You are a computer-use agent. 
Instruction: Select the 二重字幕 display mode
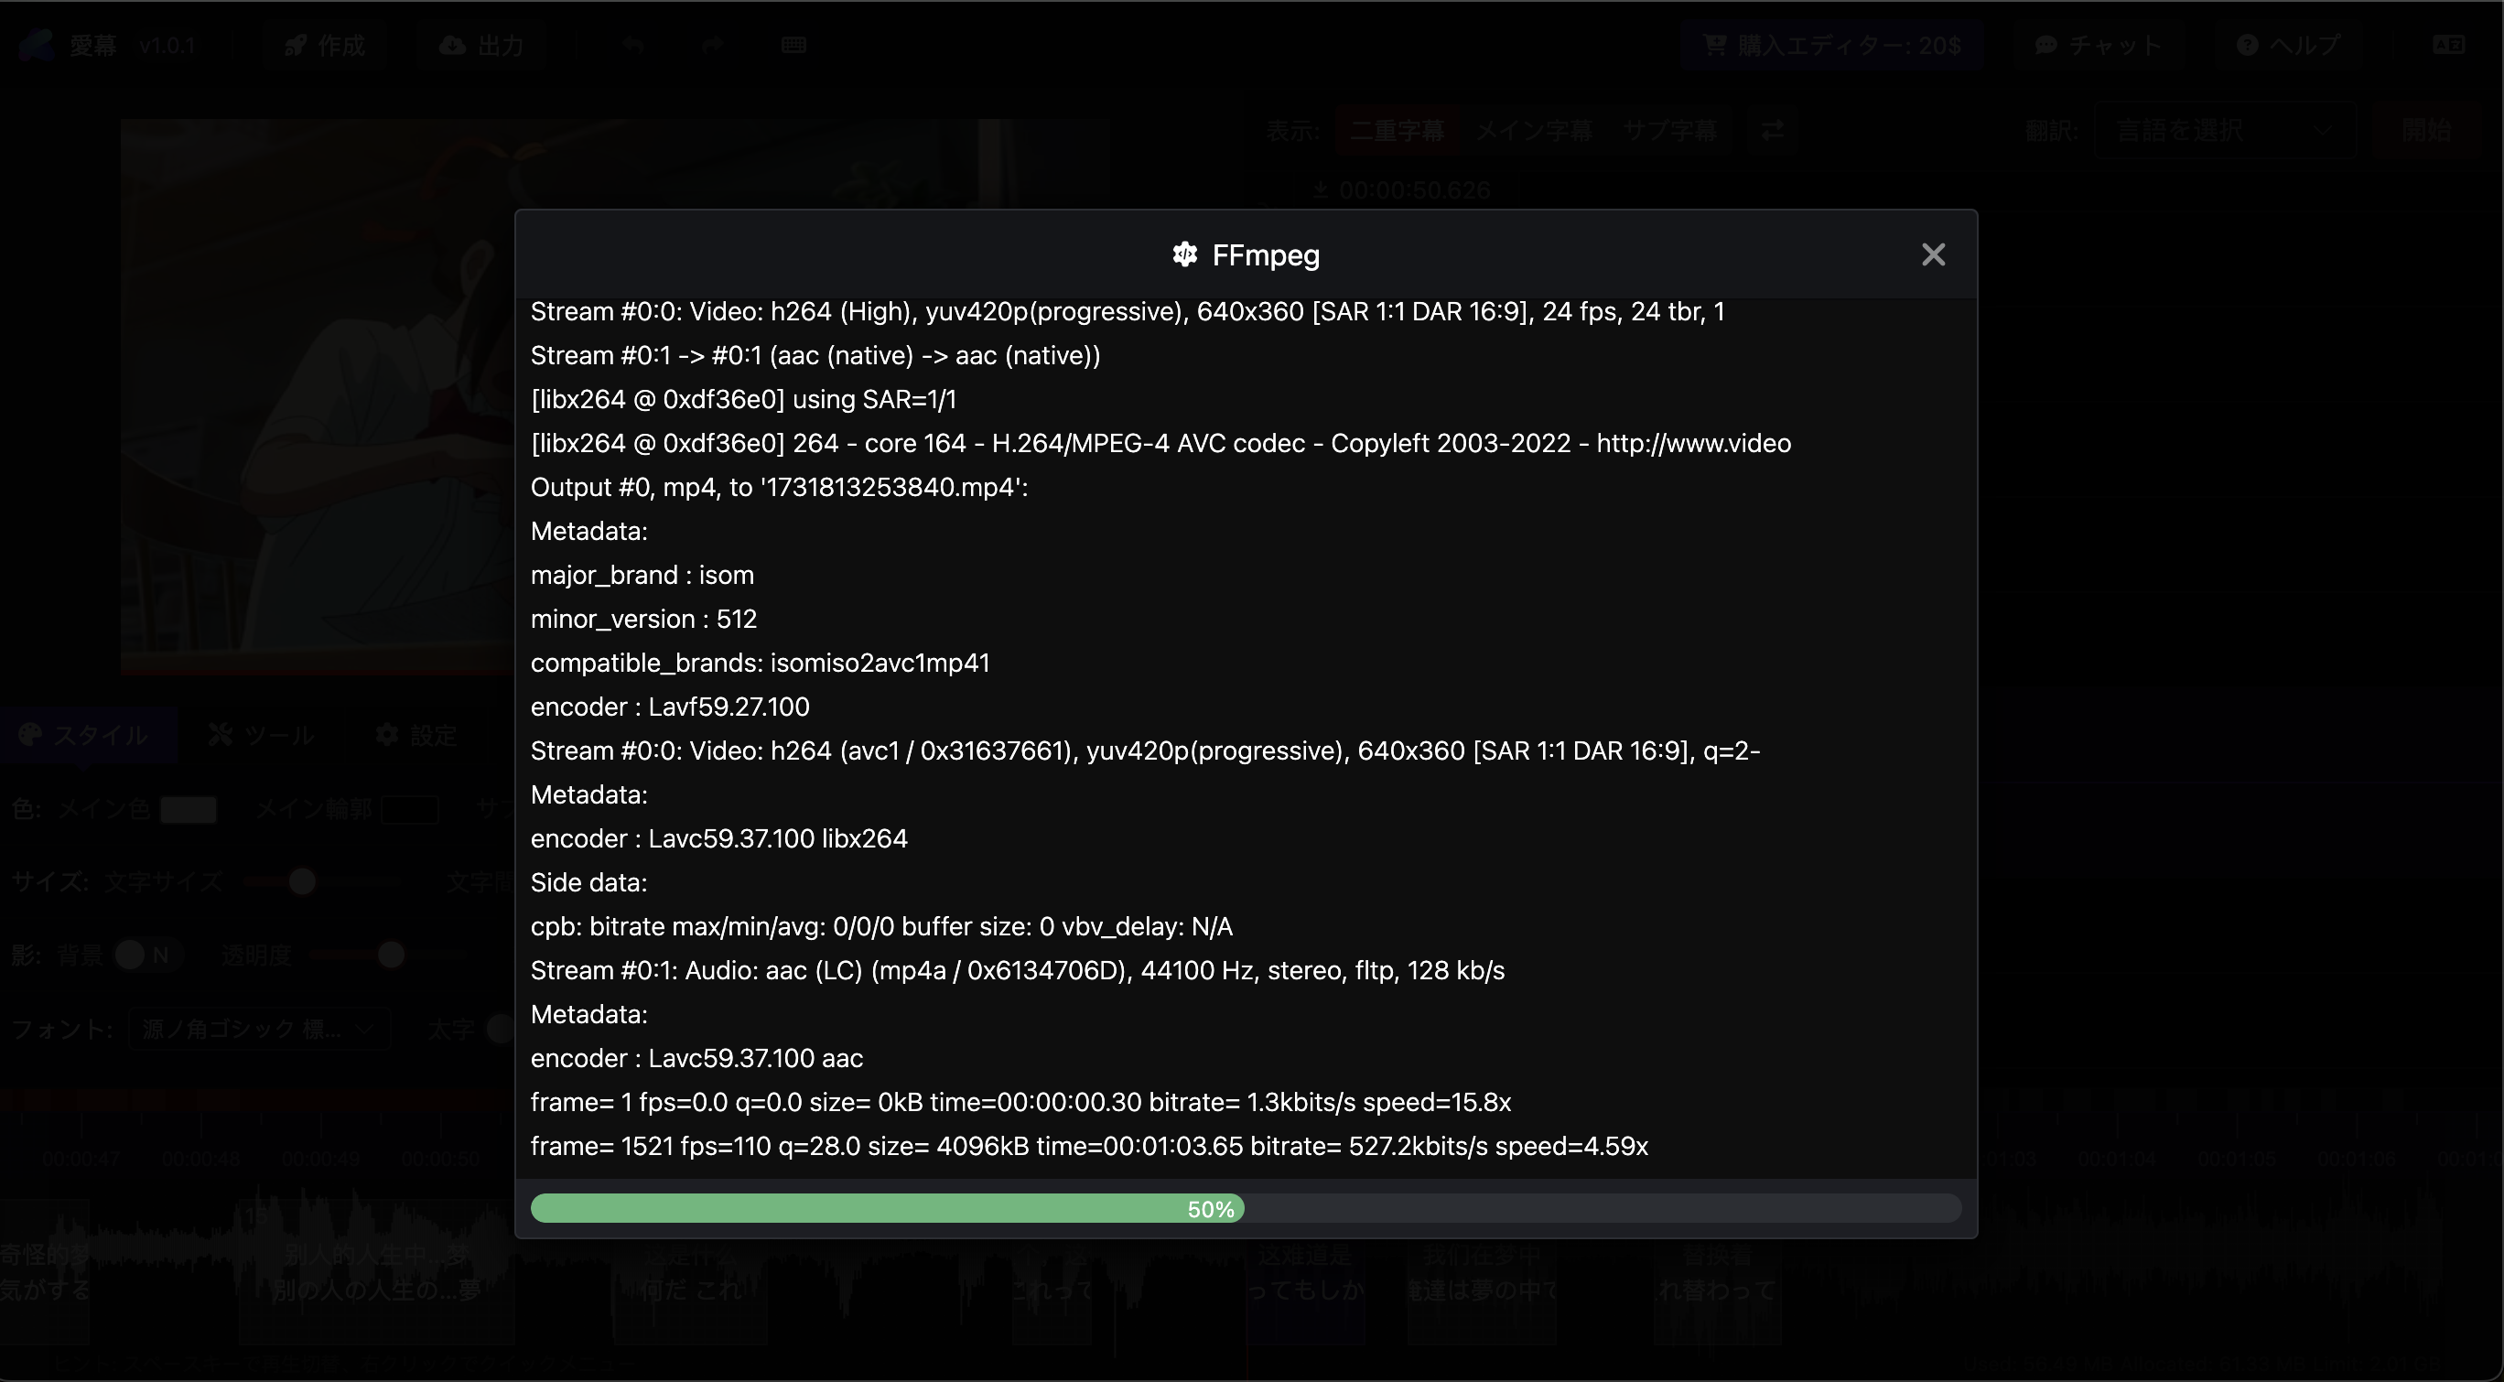tap(1398, 130)
